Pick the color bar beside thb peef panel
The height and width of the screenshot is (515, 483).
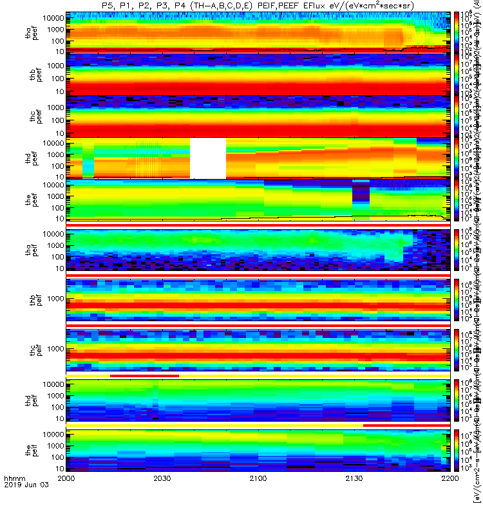[x=457, y=75]
